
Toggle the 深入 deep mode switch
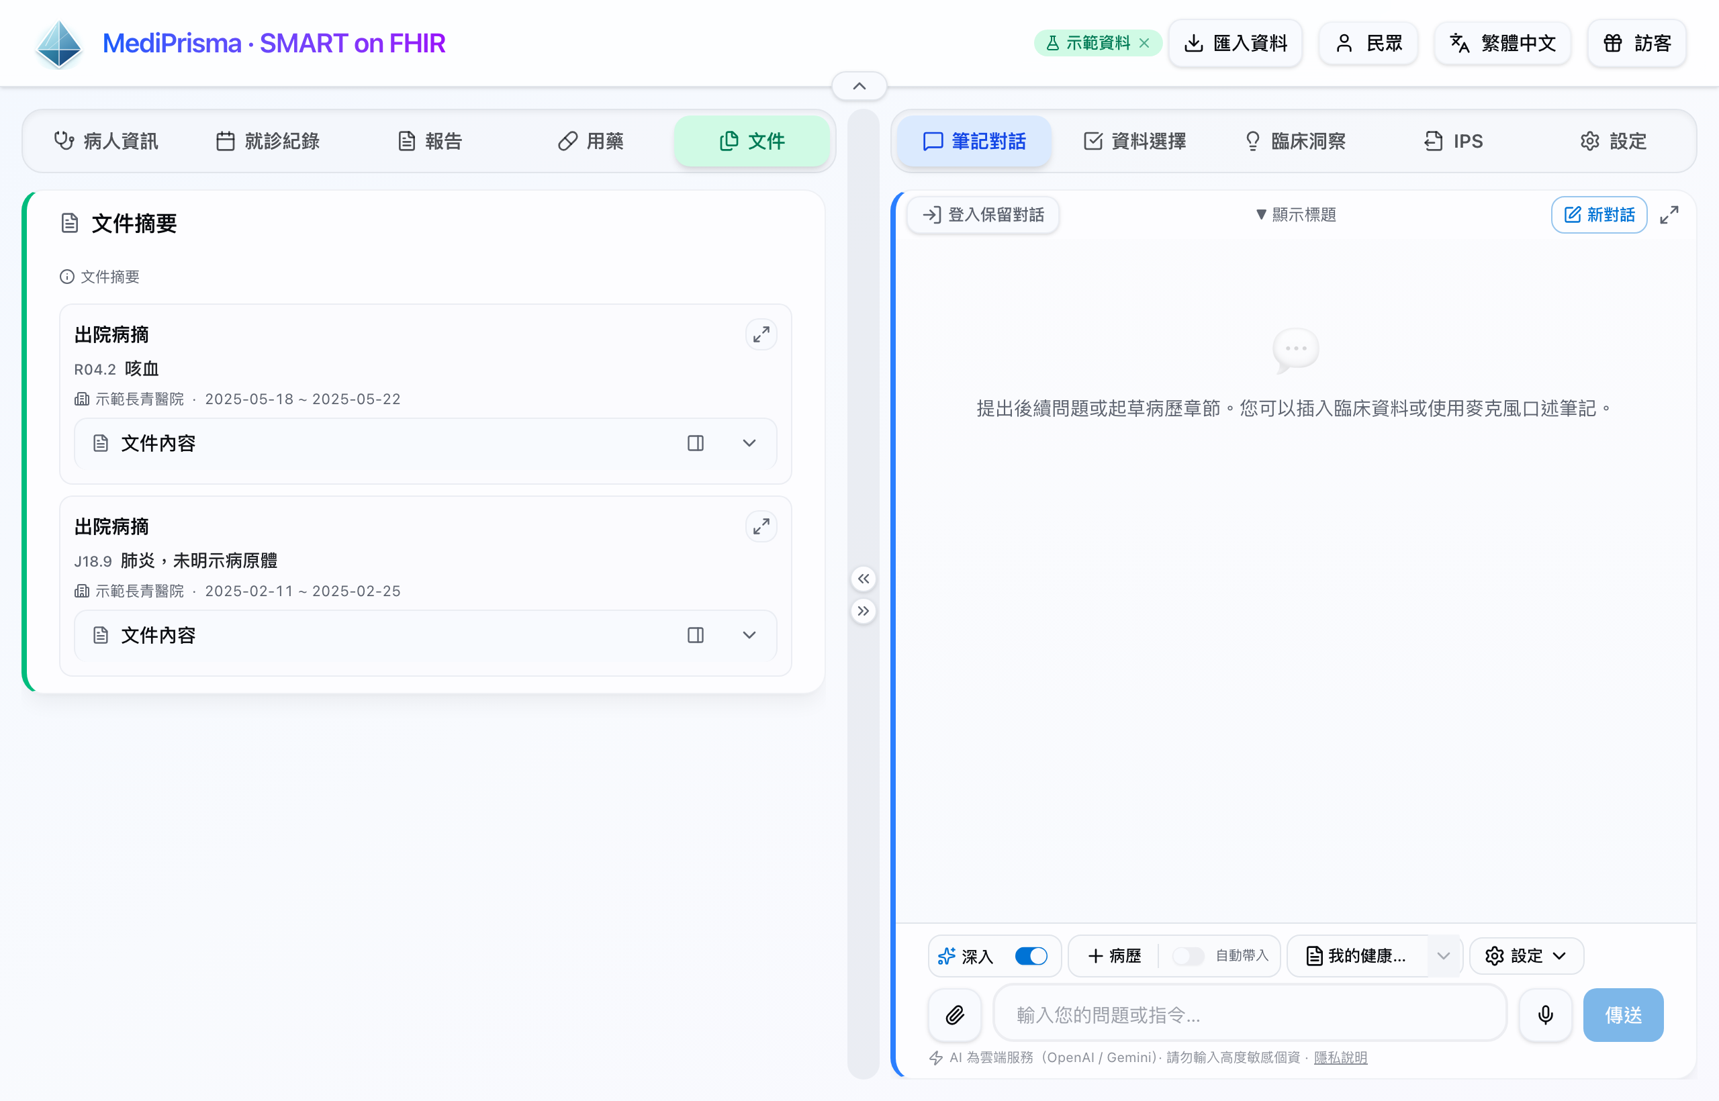pos(1031,956)
